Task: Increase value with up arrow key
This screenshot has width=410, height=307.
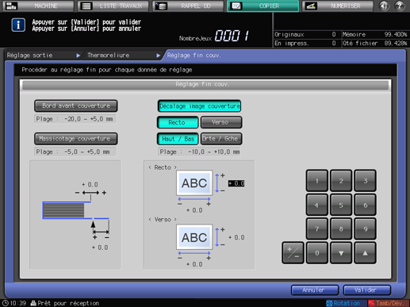Action: pyautogui.click(x=365, y=253)
